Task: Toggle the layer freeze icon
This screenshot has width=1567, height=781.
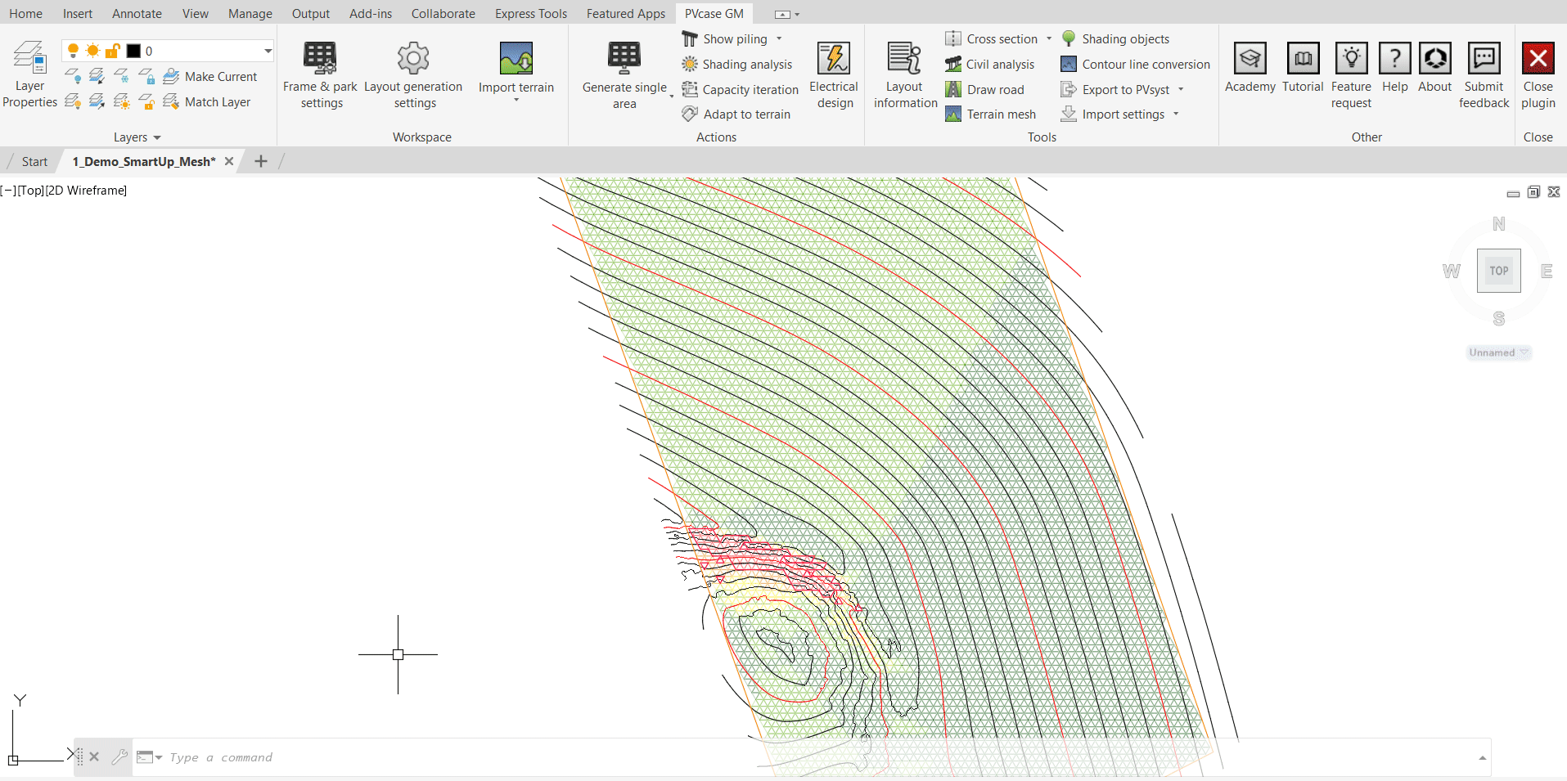Action: (92, 50)
